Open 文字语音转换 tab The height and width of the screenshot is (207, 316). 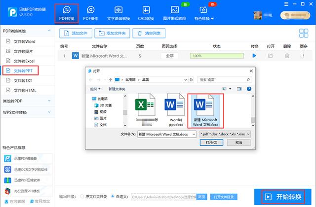tap(118, 13)
